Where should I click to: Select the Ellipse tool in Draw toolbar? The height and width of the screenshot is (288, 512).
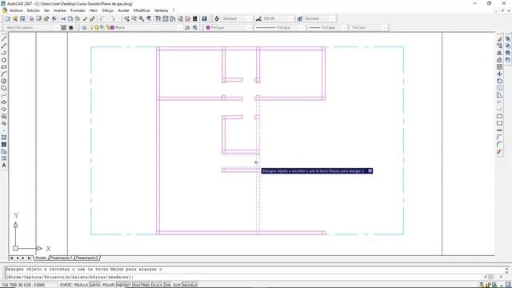(4, 102)
